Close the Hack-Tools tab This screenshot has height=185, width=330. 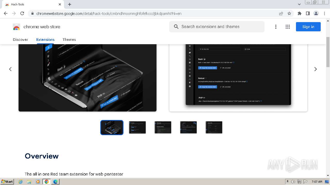coord(60,4)
